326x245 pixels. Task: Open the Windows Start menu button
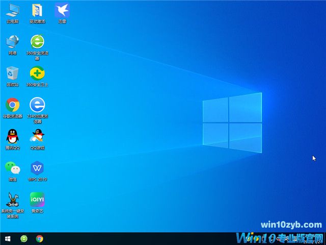click(x=8, y=239)
